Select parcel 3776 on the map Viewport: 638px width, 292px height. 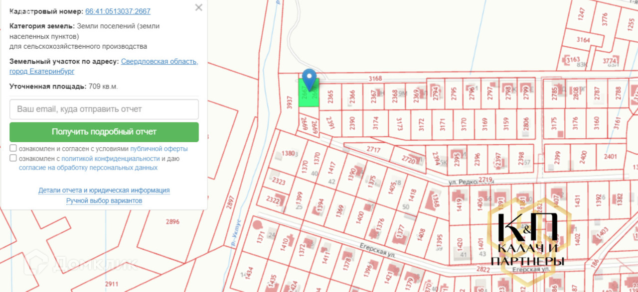[605, 18]
